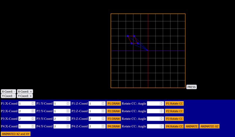Viewport: 235px width, 137px height.
Task: Draw point three with P3:DRAW
Action: coord(114,119)
